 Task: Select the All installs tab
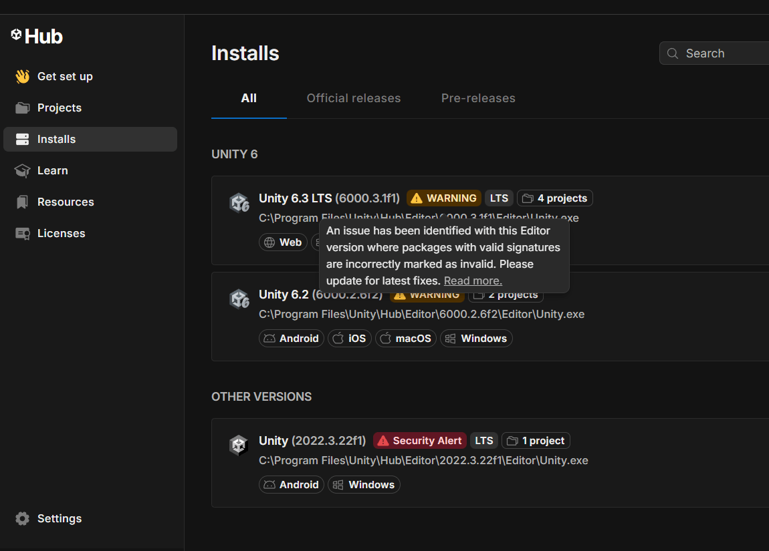tap(249, 98)
